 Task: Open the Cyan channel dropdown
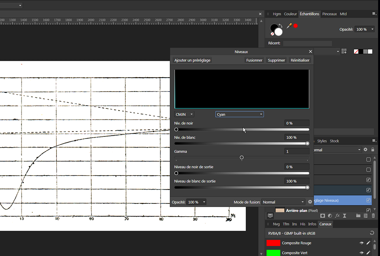(240, 114)
